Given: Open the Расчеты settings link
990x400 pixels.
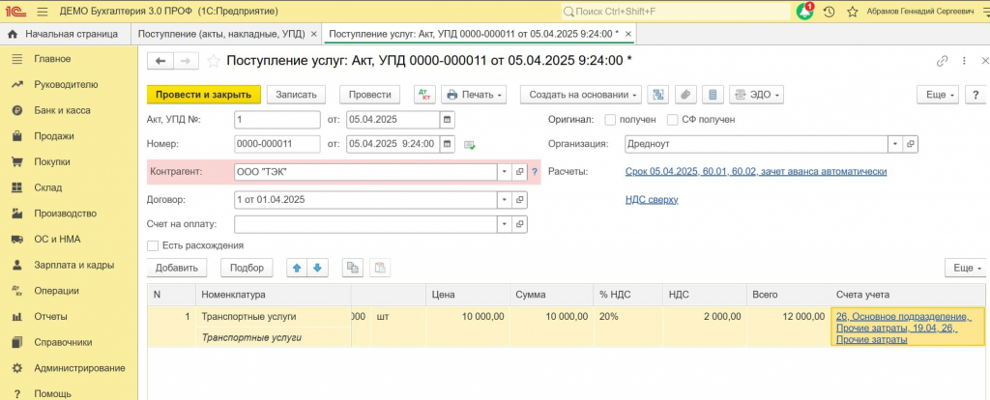Looking at the screenshot, I should point(756,172).
